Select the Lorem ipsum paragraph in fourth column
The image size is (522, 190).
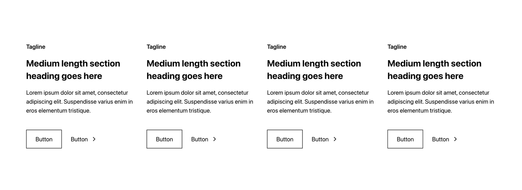[x=441, y=102]
